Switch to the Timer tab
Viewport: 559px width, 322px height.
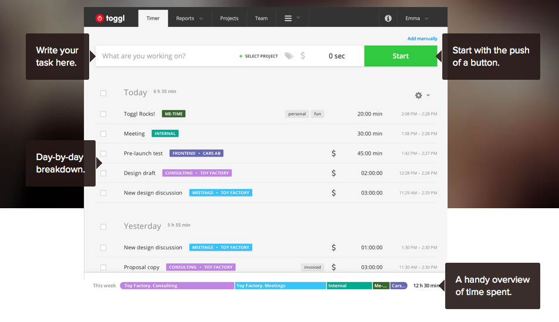tap(153, 18)
